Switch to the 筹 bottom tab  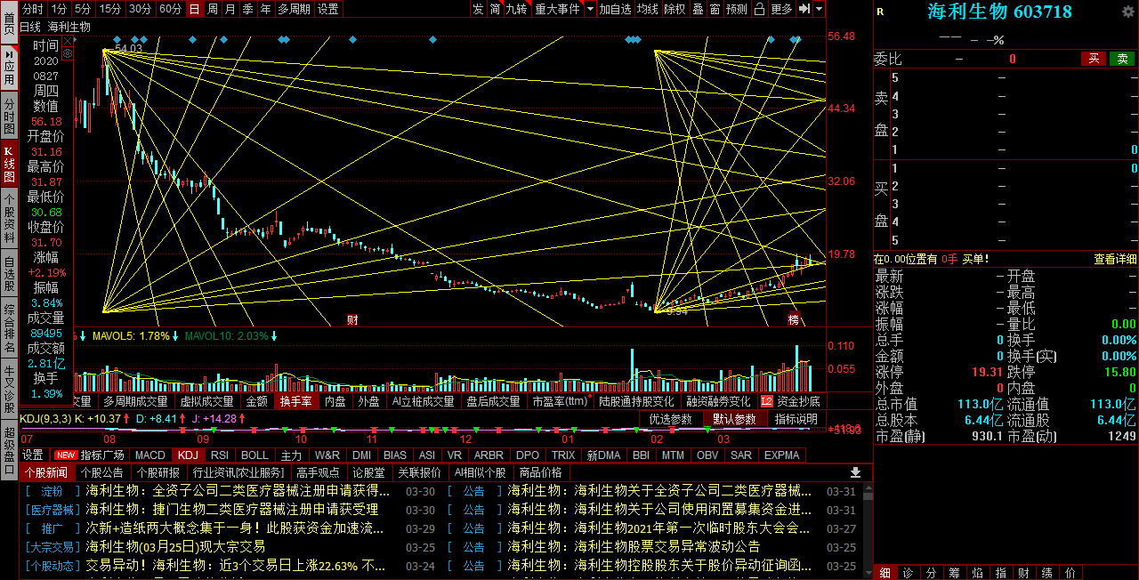tap(954, 572)
